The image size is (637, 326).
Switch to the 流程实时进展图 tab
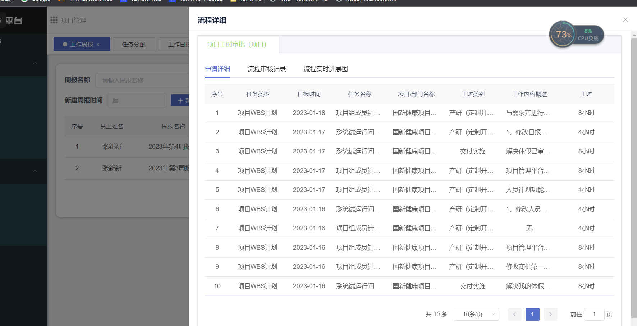326,69
